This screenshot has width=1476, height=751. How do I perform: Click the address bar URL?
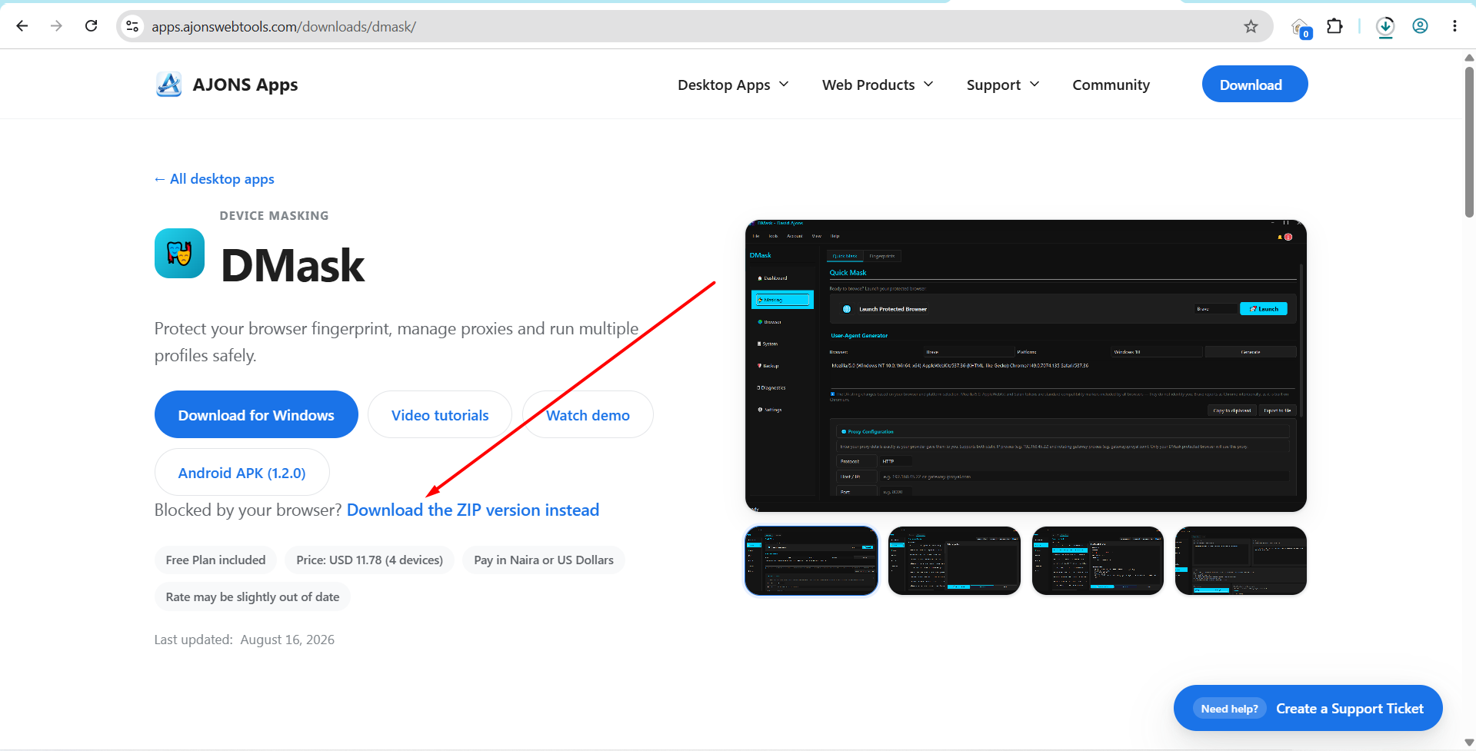click(x=283, y=27)
